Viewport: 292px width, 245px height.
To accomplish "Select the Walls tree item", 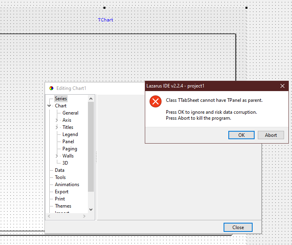I will [68, 156].
